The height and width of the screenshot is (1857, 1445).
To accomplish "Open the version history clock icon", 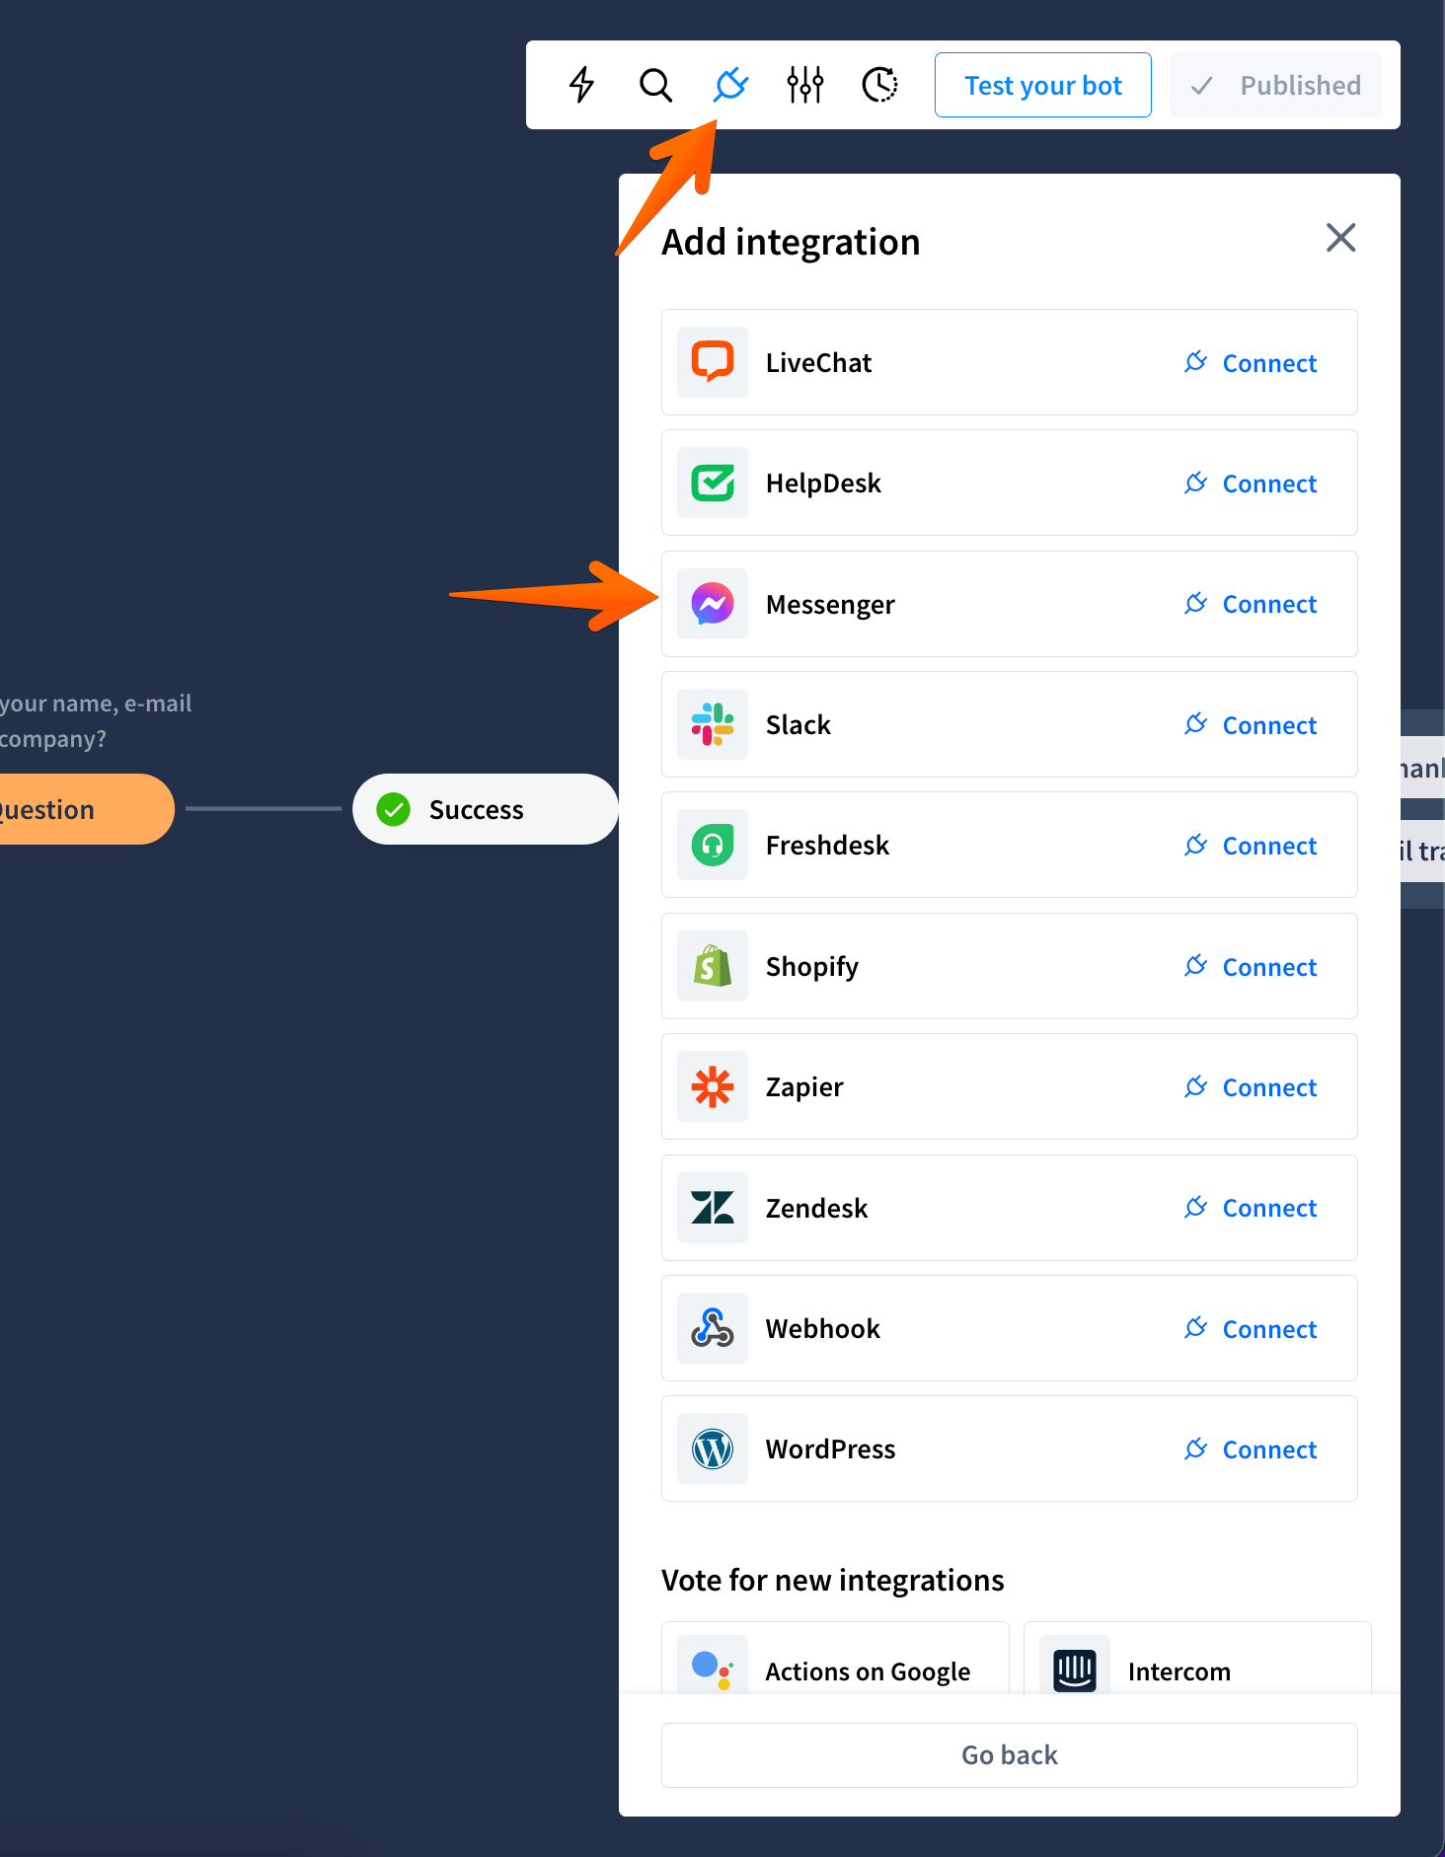I will (x=879, y=85).
